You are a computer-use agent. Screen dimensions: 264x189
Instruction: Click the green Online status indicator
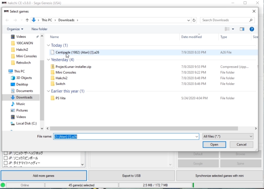coord(3,185)
